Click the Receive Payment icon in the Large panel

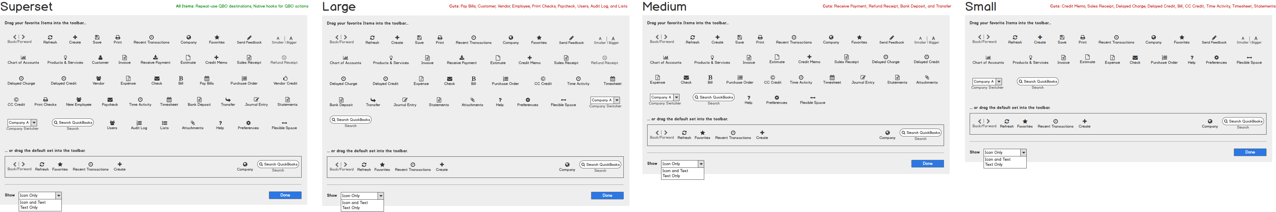pos(462,58)
